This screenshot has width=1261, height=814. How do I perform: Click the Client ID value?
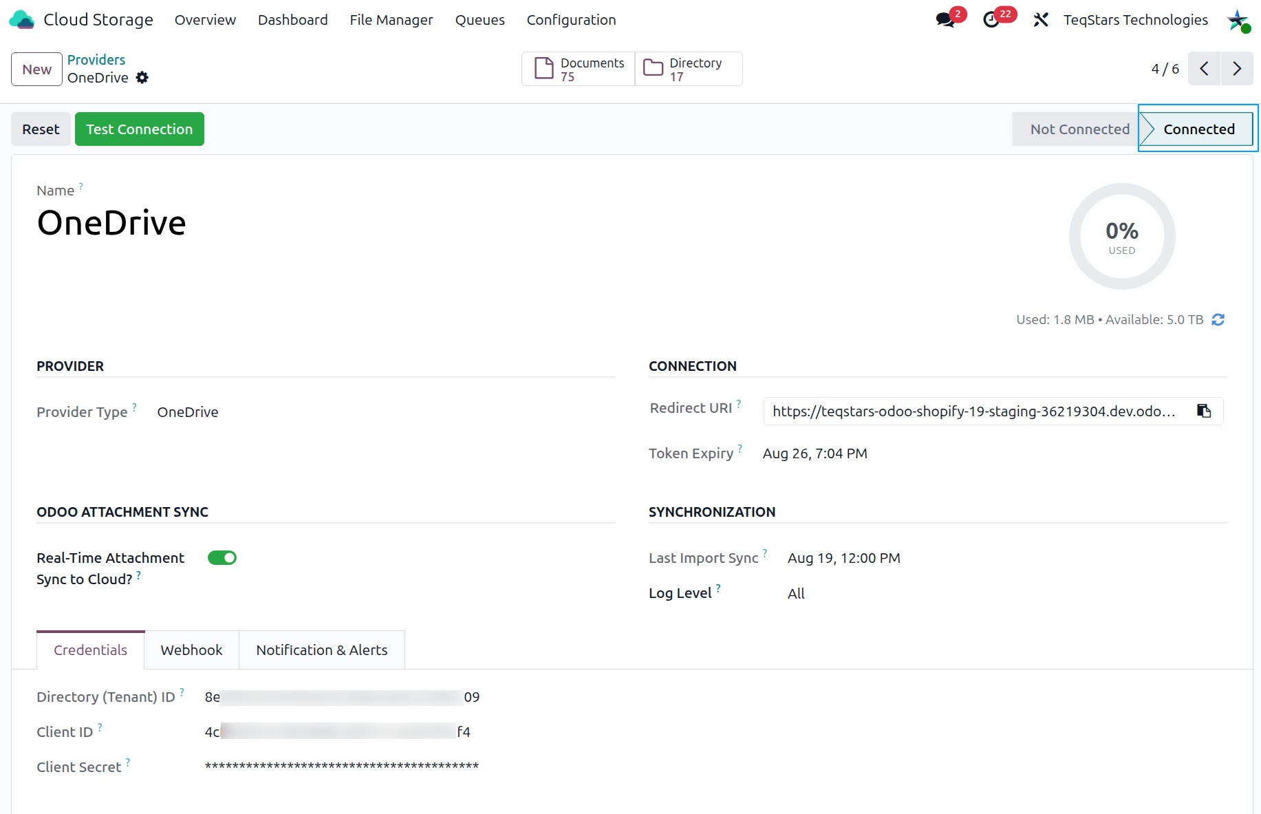coord(338,732)
